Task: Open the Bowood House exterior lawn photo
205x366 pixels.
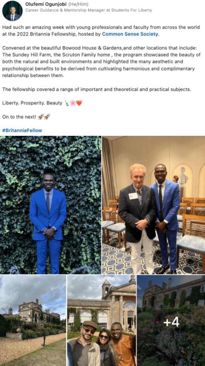Action: tap(33, 321)
